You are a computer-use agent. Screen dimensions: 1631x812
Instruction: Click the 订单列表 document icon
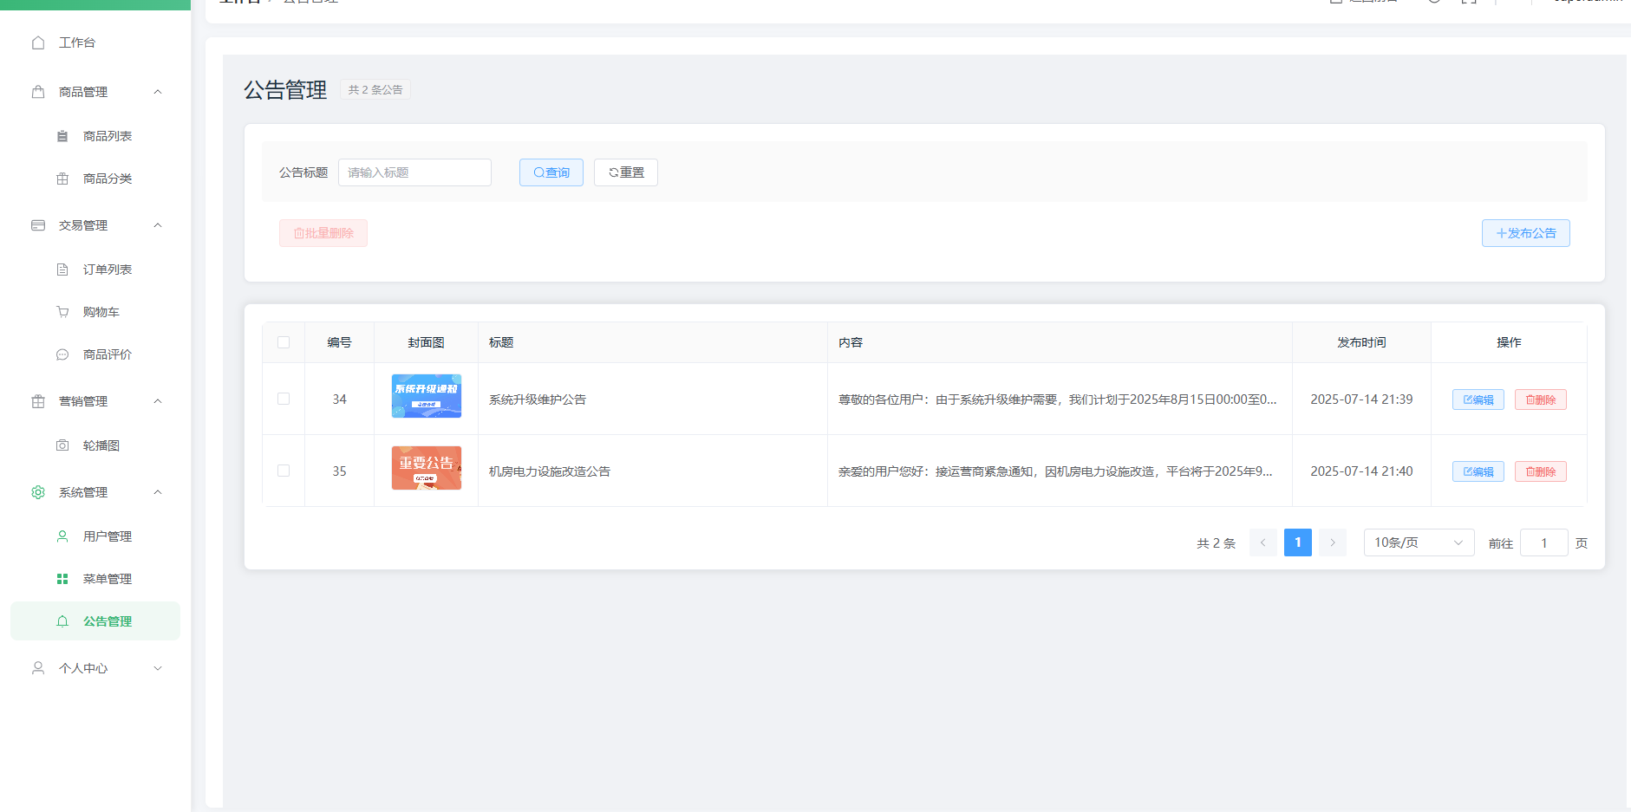62,270
